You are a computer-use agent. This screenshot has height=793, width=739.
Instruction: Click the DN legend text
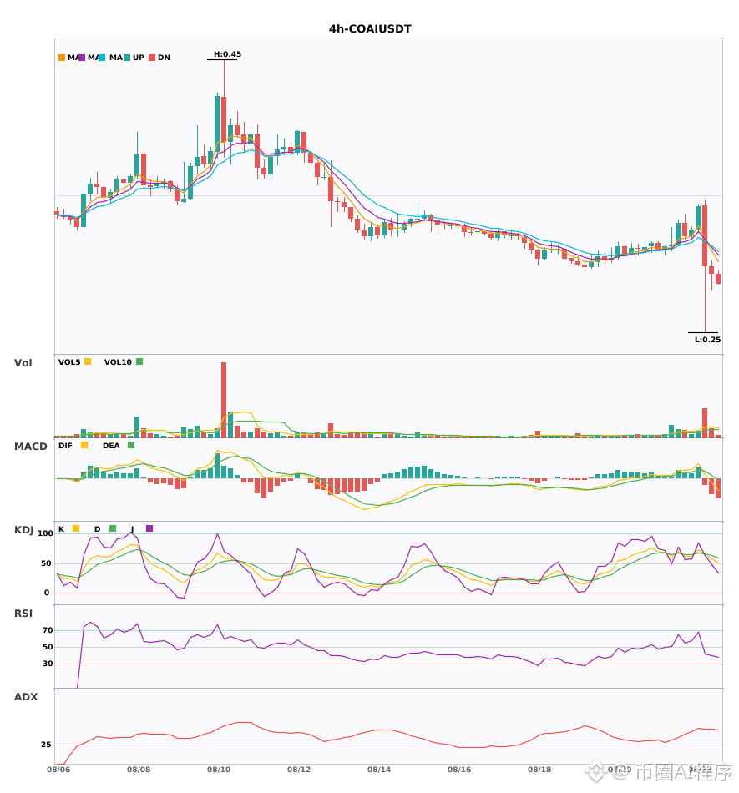tap(164, 58)
